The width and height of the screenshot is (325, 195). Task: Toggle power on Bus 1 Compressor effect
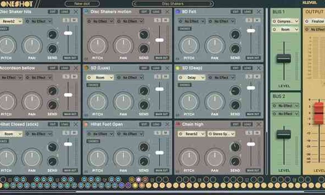point(274,21)
